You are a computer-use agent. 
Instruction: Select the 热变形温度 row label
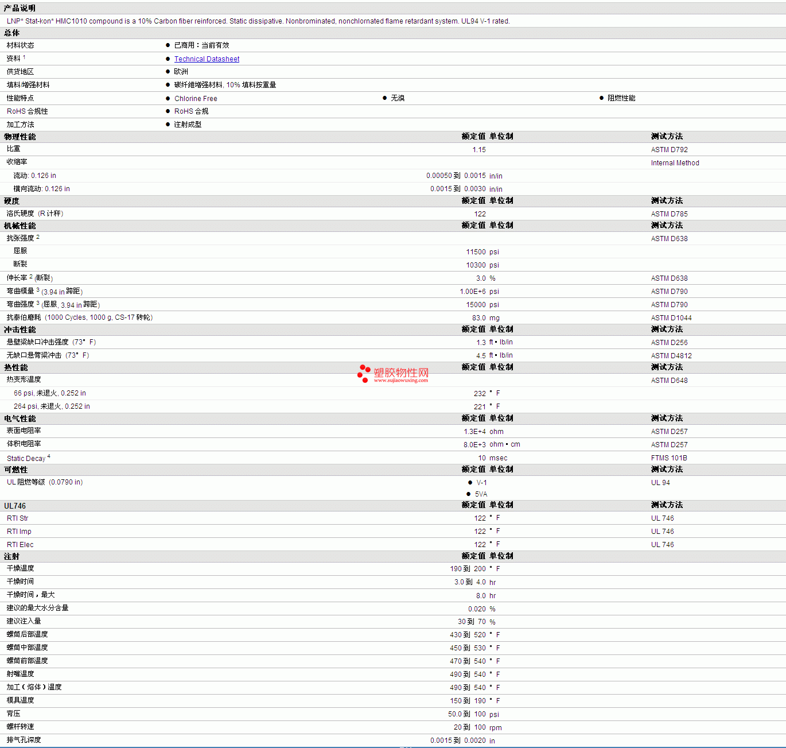pyautogui.click(x=24, y=379)
